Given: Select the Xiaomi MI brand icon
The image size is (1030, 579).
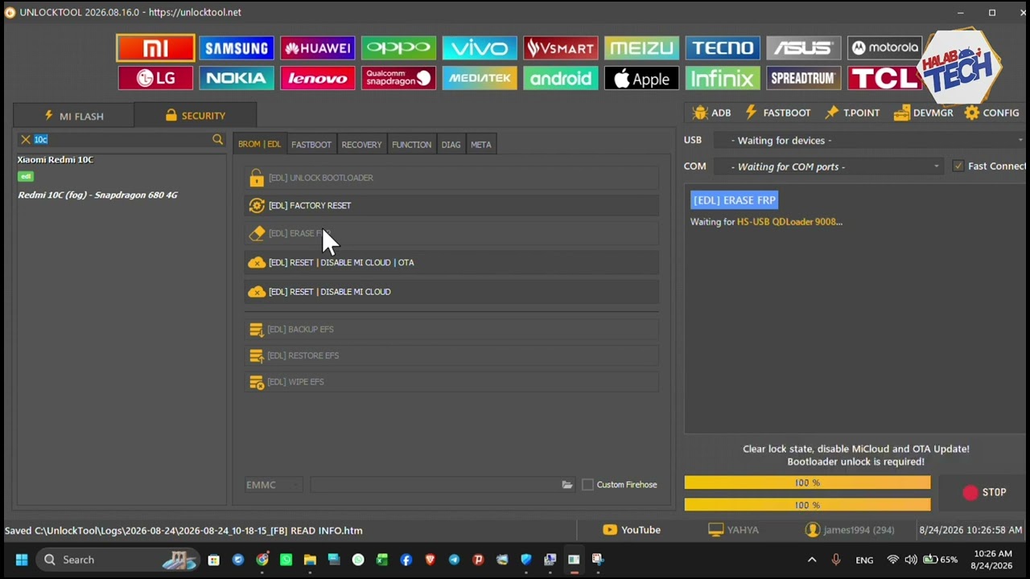Looking at the screenshot, I should point(155,48).
